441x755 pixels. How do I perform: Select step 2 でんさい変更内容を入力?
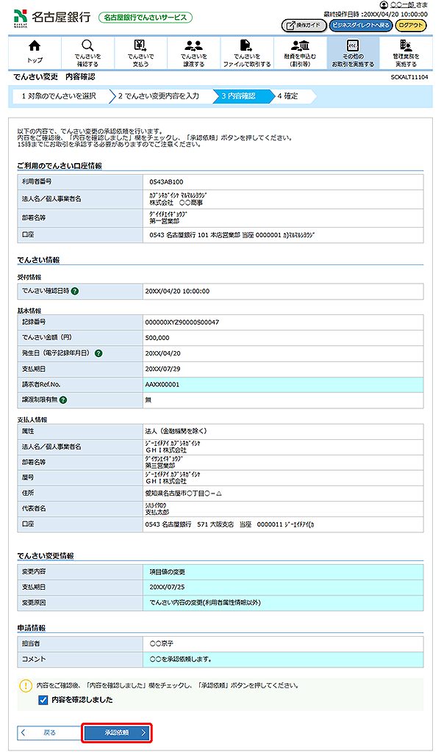click(x=158, y=95)
